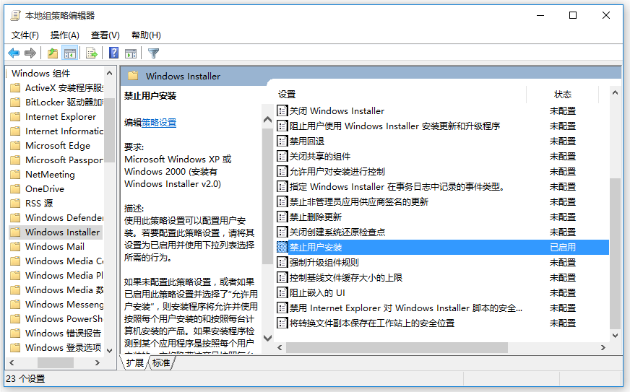Image resolution: width=630 pixels, height=392 pixels.
Task: Select 控制基线文件缓存大小的上限 policy
Action: coord(346,277)
